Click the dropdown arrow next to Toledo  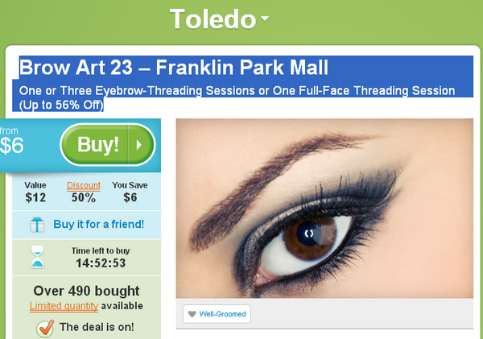click(264, 18)
